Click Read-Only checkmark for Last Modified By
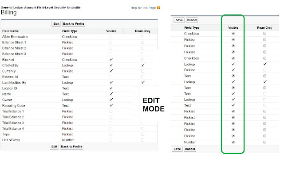Image resolution: width=284 pixels, height=177 pixels. (x=143, y=82)
